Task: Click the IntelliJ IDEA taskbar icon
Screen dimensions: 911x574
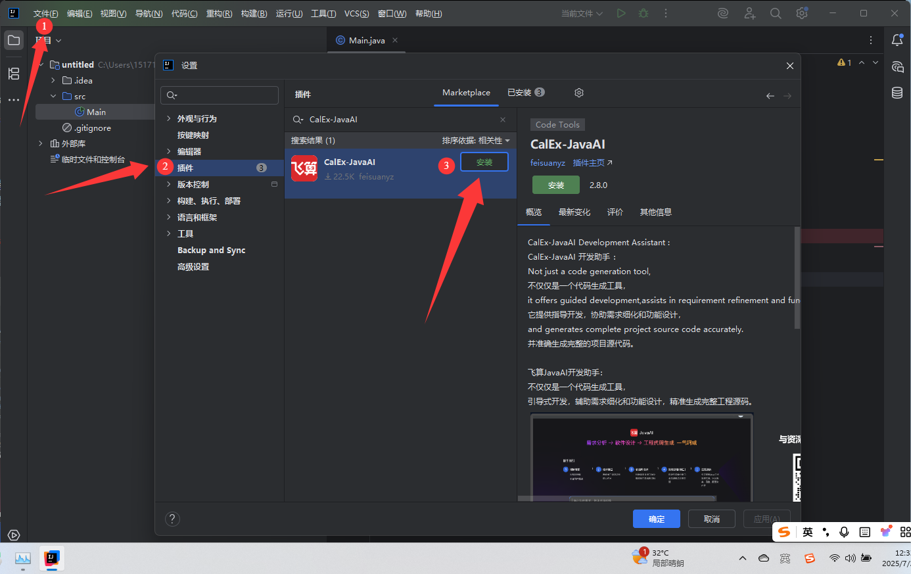Action: 51,558
